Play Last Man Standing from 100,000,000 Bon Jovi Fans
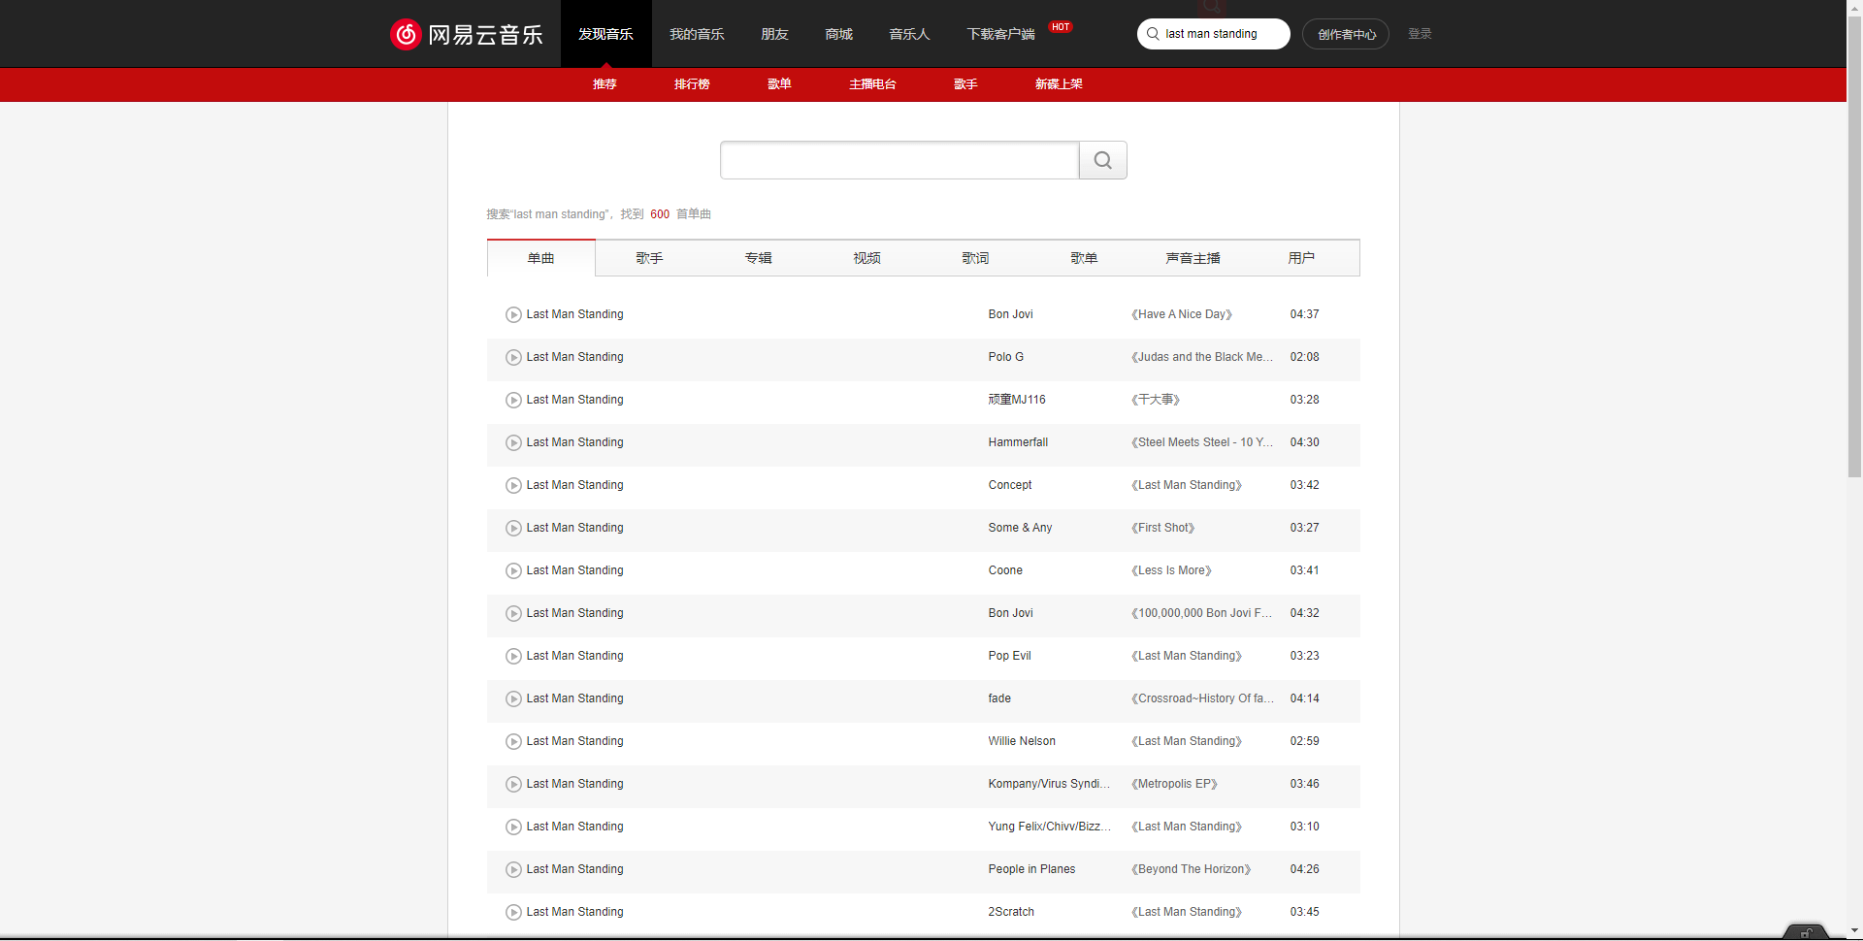Screen dimensions: 1863x941 coord(513,613)
